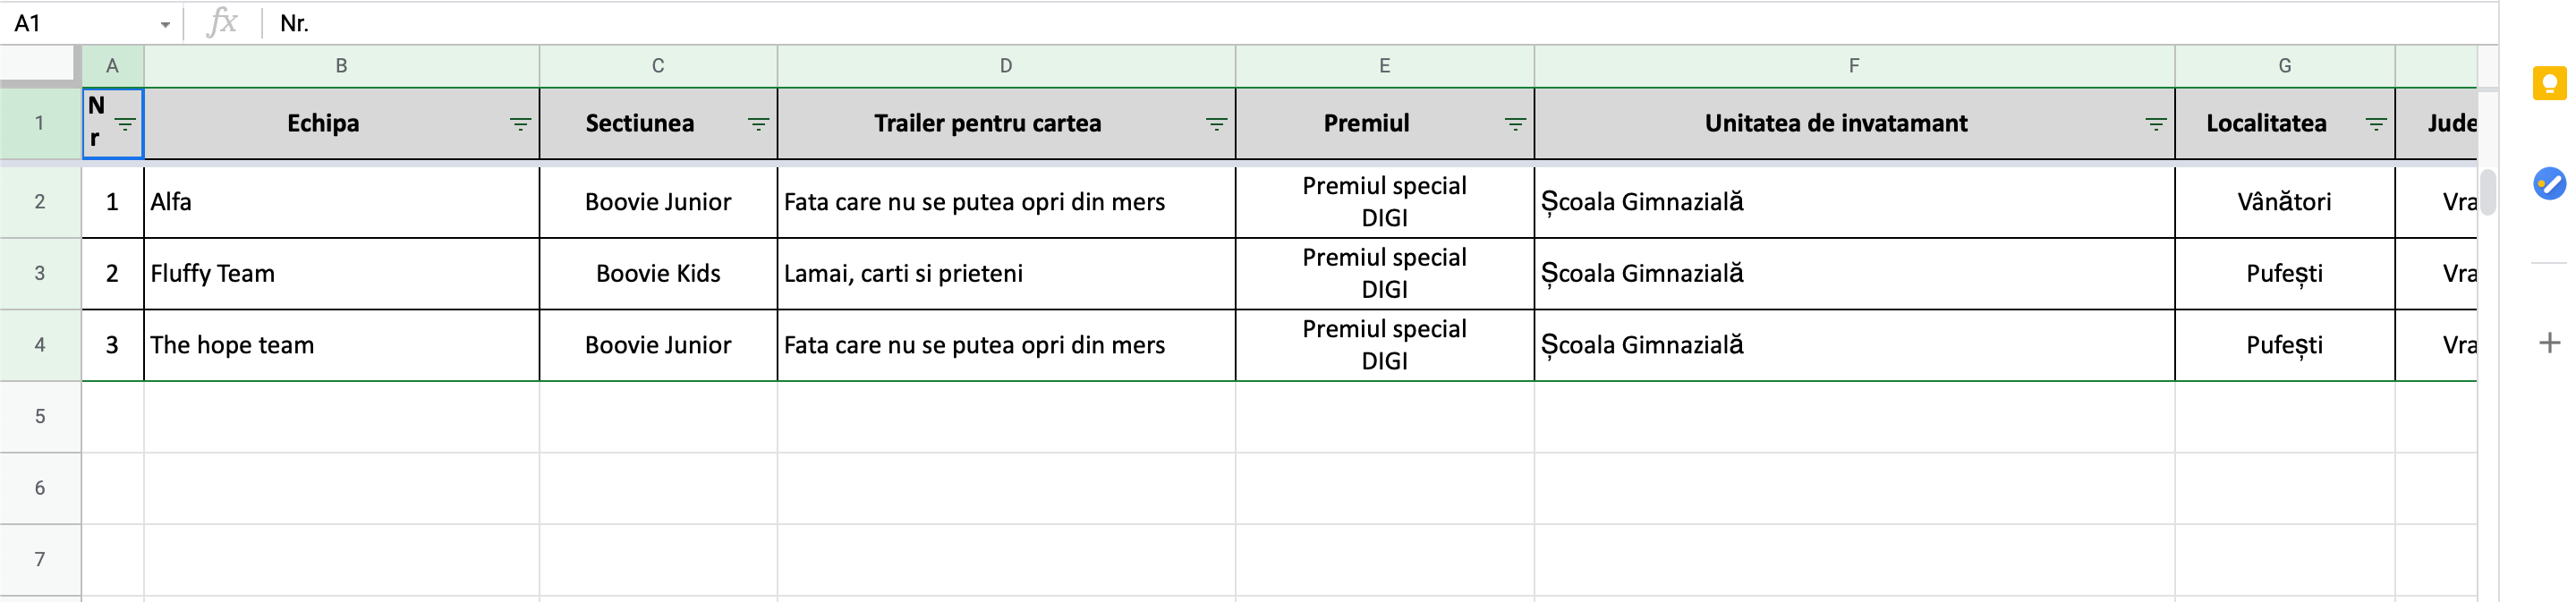Select column D header
The height and width of the screenshot is (602, 2576).
[1006, 66]
